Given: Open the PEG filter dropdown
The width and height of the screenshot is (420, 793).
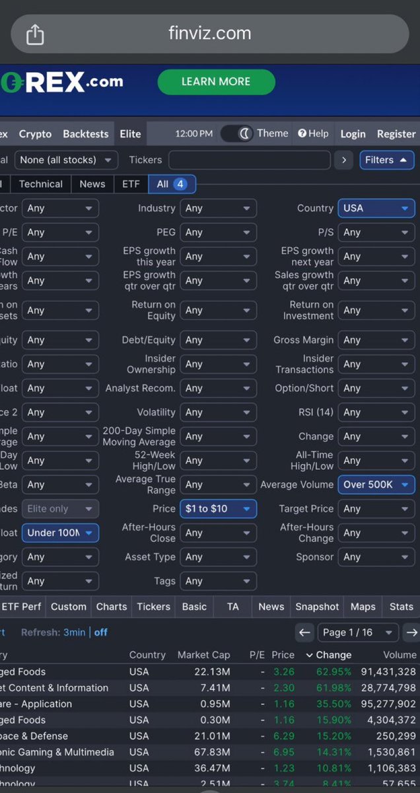Looking at the screenshot, I should pyautogui.click(x=218, y=233).
